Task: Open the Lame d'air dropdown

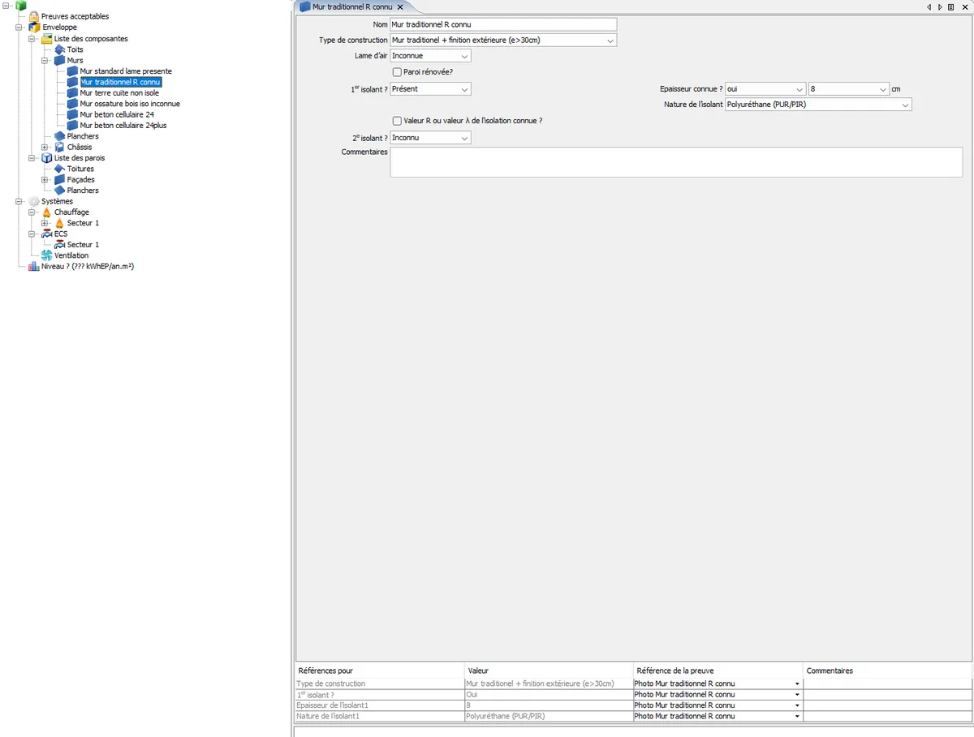Action: click(x=430, y=56)
